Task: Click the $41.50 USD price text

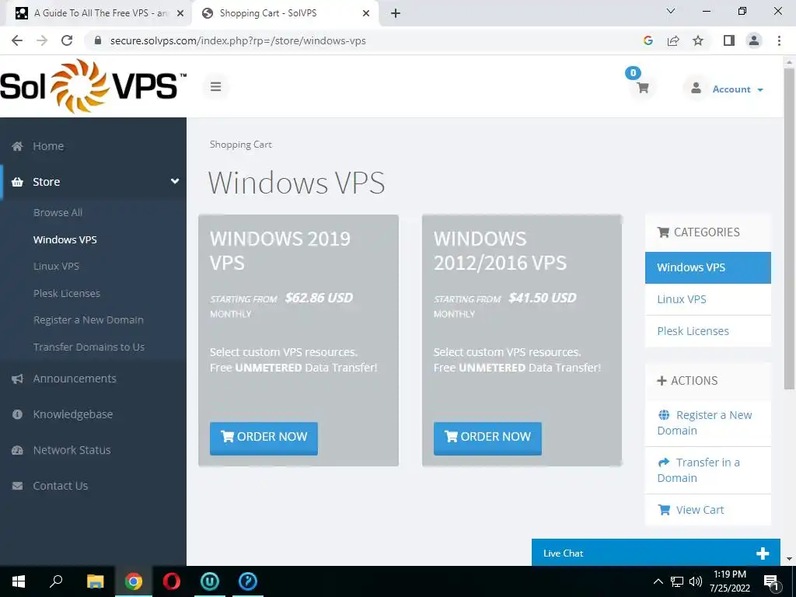Action: [x=542, y=298]
